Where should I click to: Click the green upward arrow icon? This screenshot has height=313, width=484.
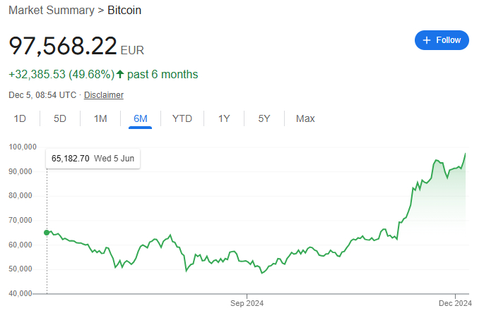point(120,74)
